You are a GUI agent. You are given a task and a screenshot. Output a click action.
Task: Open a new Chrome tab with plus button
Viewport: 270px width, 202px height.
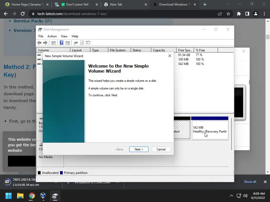click(x=205, y=5)
